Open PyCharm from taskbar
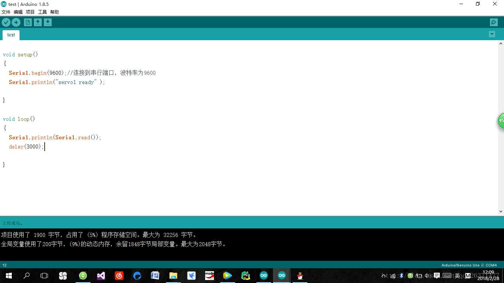 [x=246, y=276]
